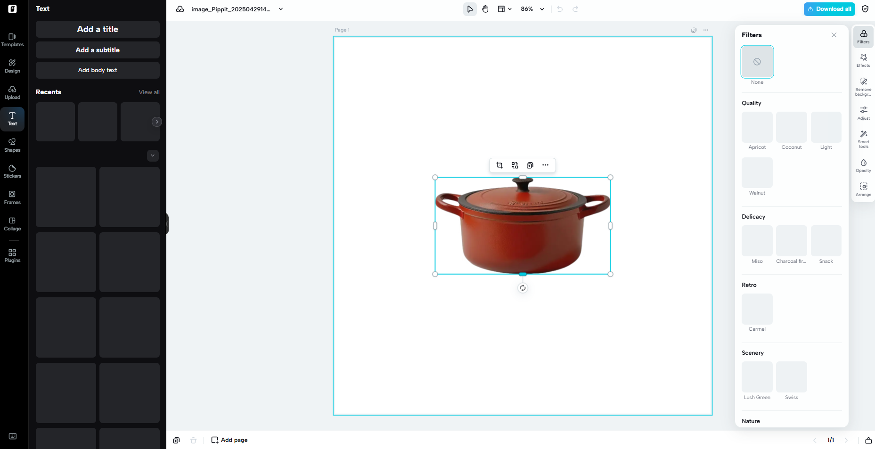875x449 pixels.
Task: Open the Plugins panel
Action: pyautogui.click(x=12, y=254)
